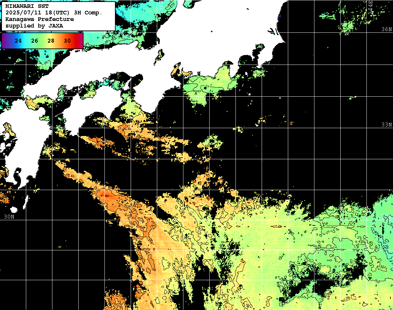Click the "36N" latitude label
Image resolution: width=393 pixels, height=310 pixels.
[386, 29]
